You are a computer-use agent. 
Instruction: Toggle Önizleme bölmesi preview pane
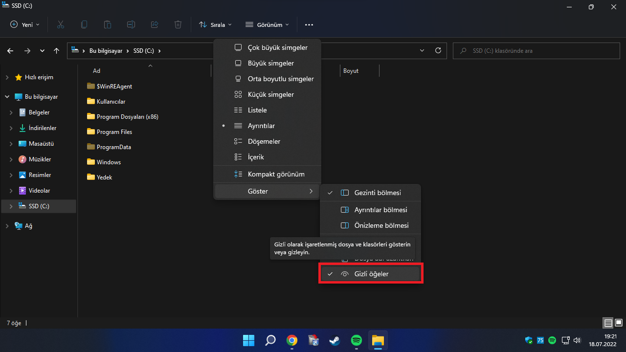(370, 225)
